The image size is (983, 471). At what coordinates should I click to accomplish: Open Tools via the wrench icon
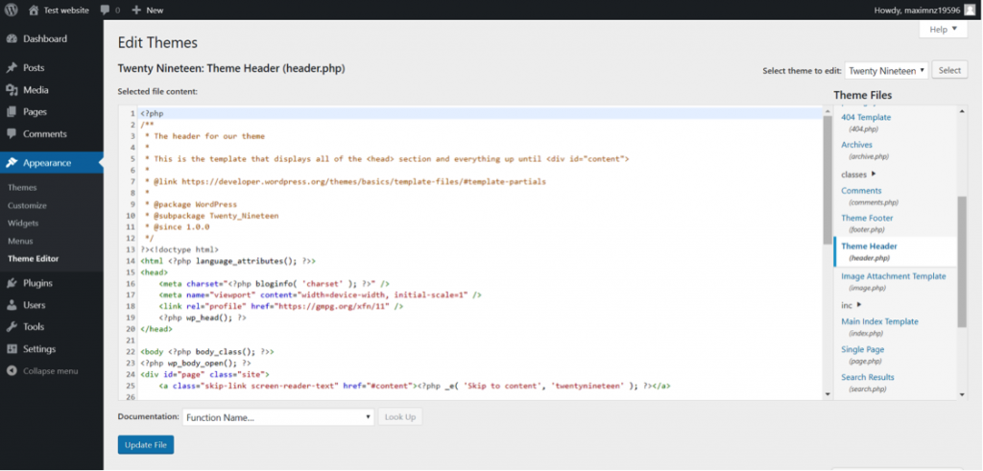(x=12, y=327)
